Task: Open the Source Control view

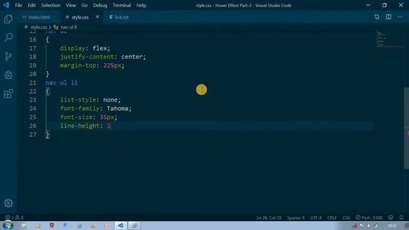Action: point(8,56)
